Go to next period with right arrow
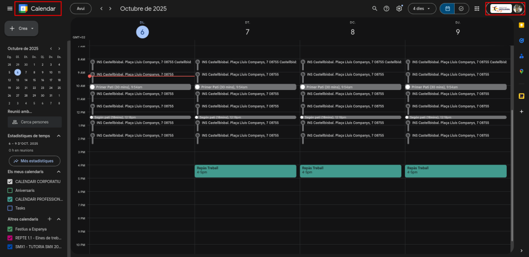529x257 pixels. (110, 9)
